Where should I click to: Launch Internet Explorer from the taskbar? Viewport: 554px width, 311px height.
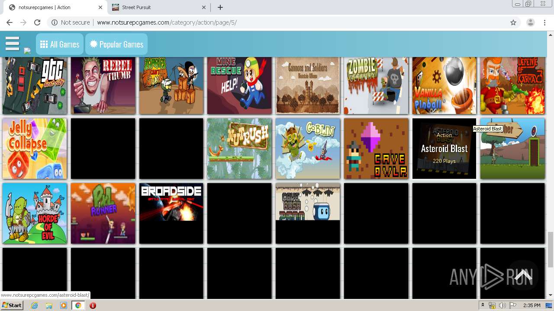coord(35,305)
